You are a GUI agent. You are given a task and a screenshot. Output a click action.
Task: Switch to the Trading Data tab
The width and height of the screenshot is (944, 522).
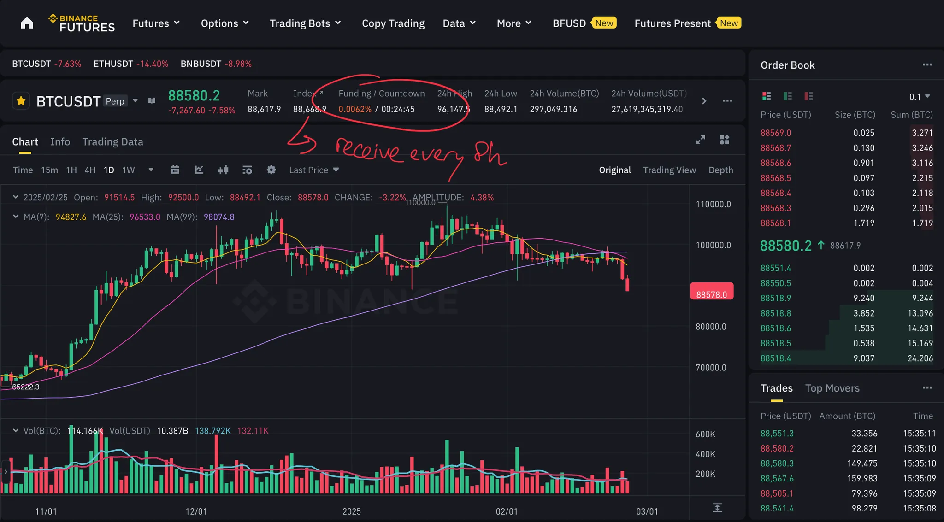112,142
